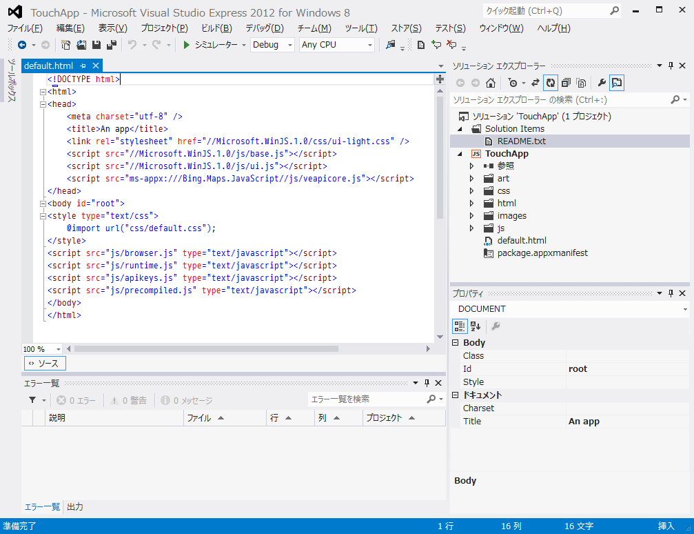
Task: Pin the Error List panel
Action: pyautogui.click(x=427, y=383)
